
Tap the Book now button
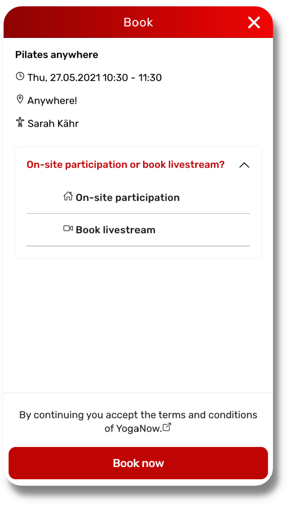coord(138,463)
